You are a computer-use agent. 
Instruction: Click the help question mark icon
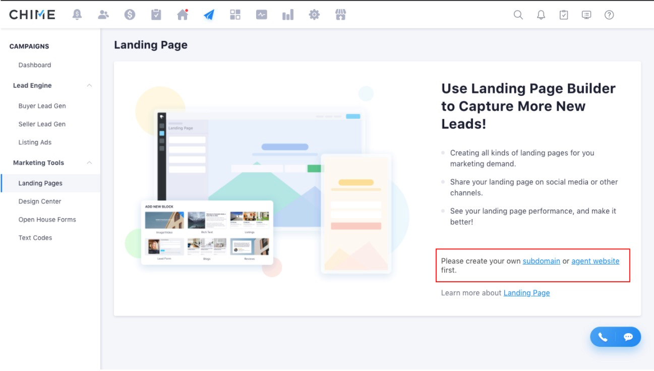(x=609, y=15)
